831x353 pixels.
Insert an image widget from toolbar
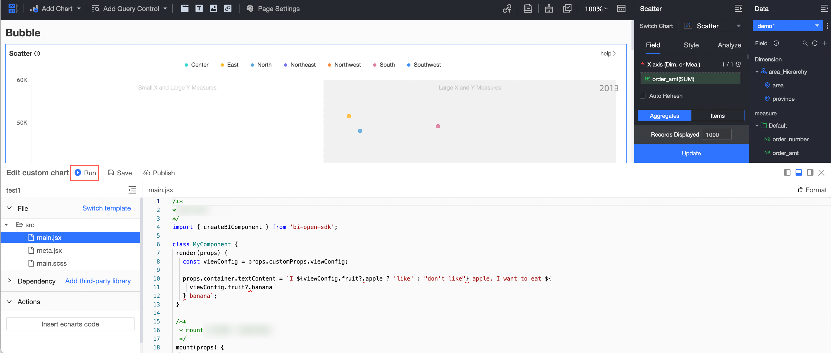(213, 9)
